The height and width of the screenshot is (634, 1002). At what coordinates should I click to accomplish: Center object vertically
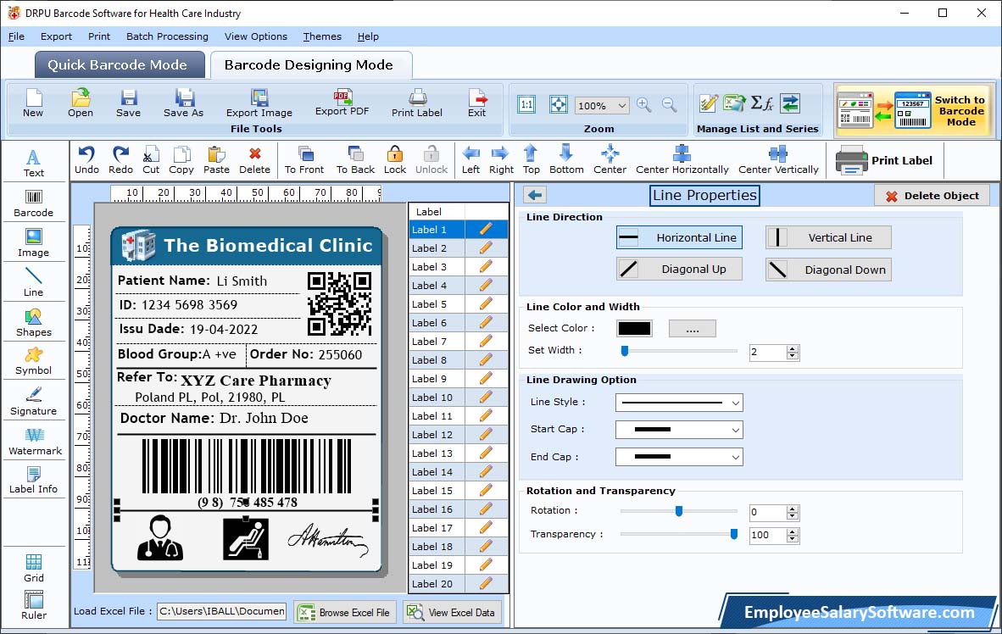coord(778,160)
